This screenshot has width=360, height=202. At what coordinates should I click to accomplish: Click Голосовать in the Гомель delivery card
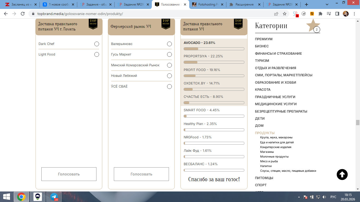(x=69, y=174)
